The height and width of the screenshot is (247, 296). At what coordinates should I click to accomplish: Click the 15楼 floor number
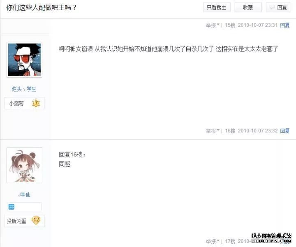tap(230, 25)
